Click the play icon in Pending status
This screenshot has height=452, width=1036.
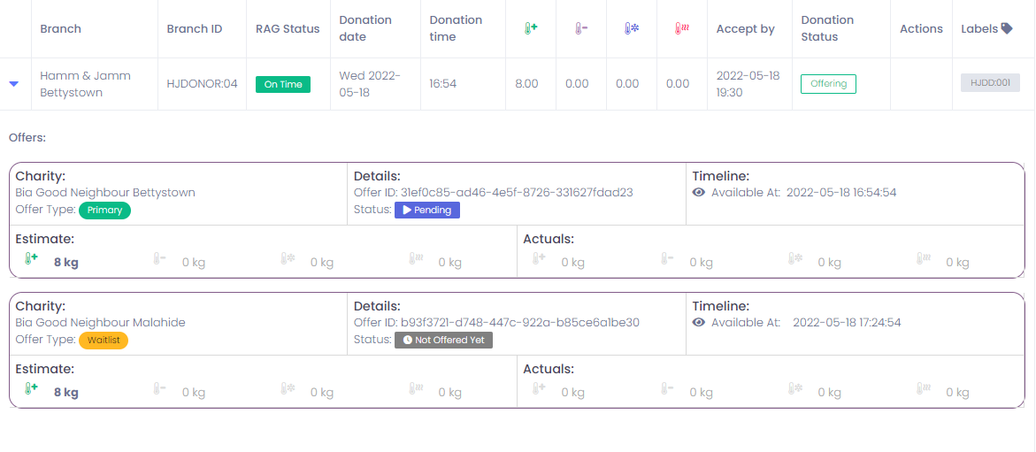tap(407, 211)
